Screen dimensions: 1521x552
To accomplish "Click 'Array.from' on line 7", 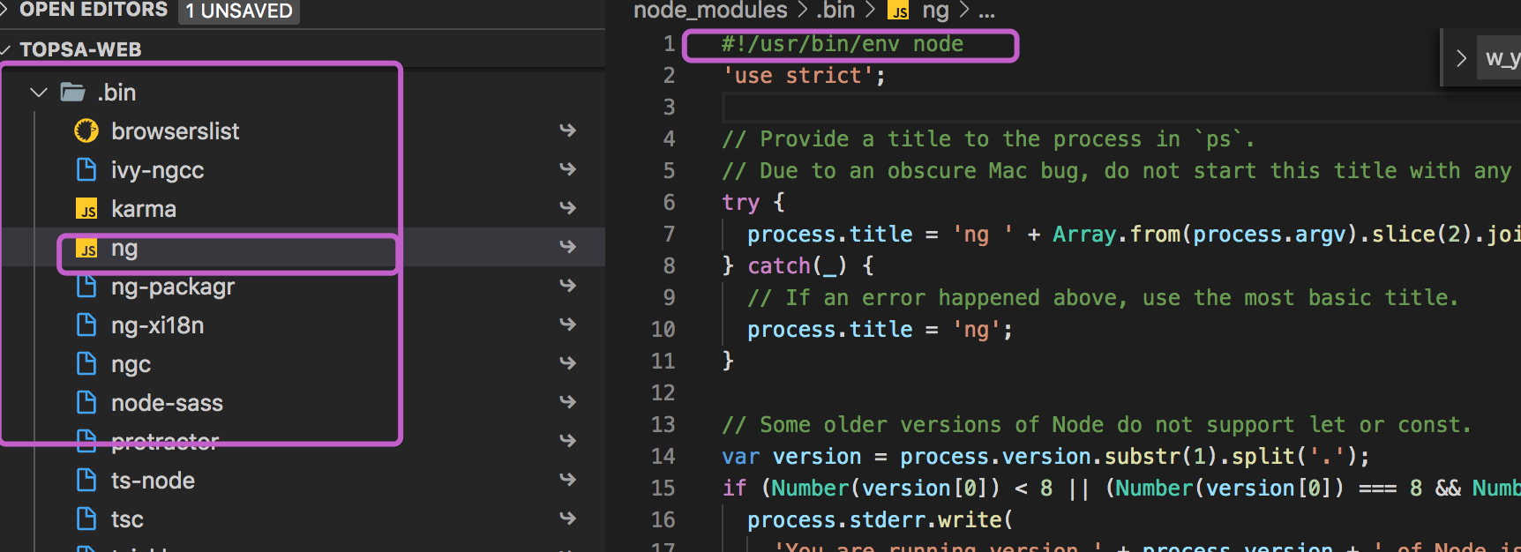I will coord(1116,235).
